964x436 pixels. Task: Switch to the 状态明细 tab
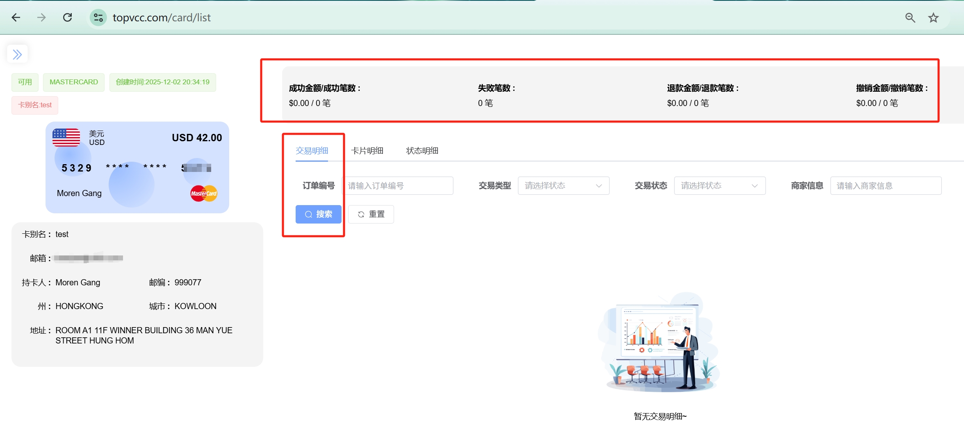pos(422,151)
